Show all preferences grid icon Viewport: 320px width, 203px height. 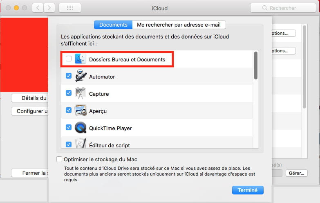coord(69,8)
